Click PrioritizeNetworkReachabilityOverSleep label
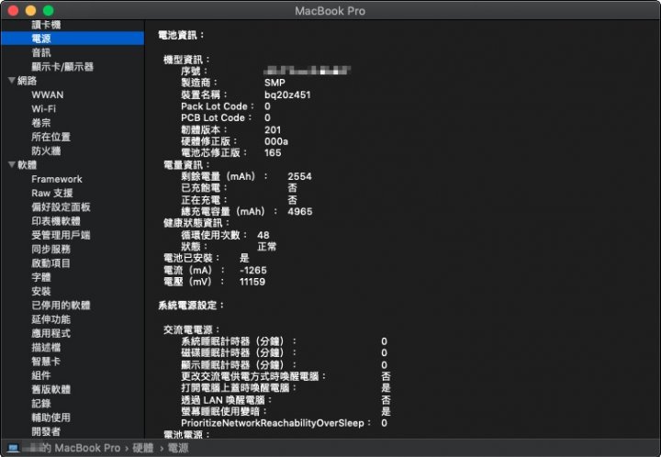661x457 pixels. click(275, 423)
